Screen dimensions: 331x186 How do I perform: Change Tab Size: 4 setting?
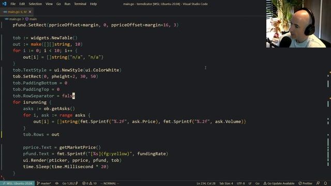point(226,183)
